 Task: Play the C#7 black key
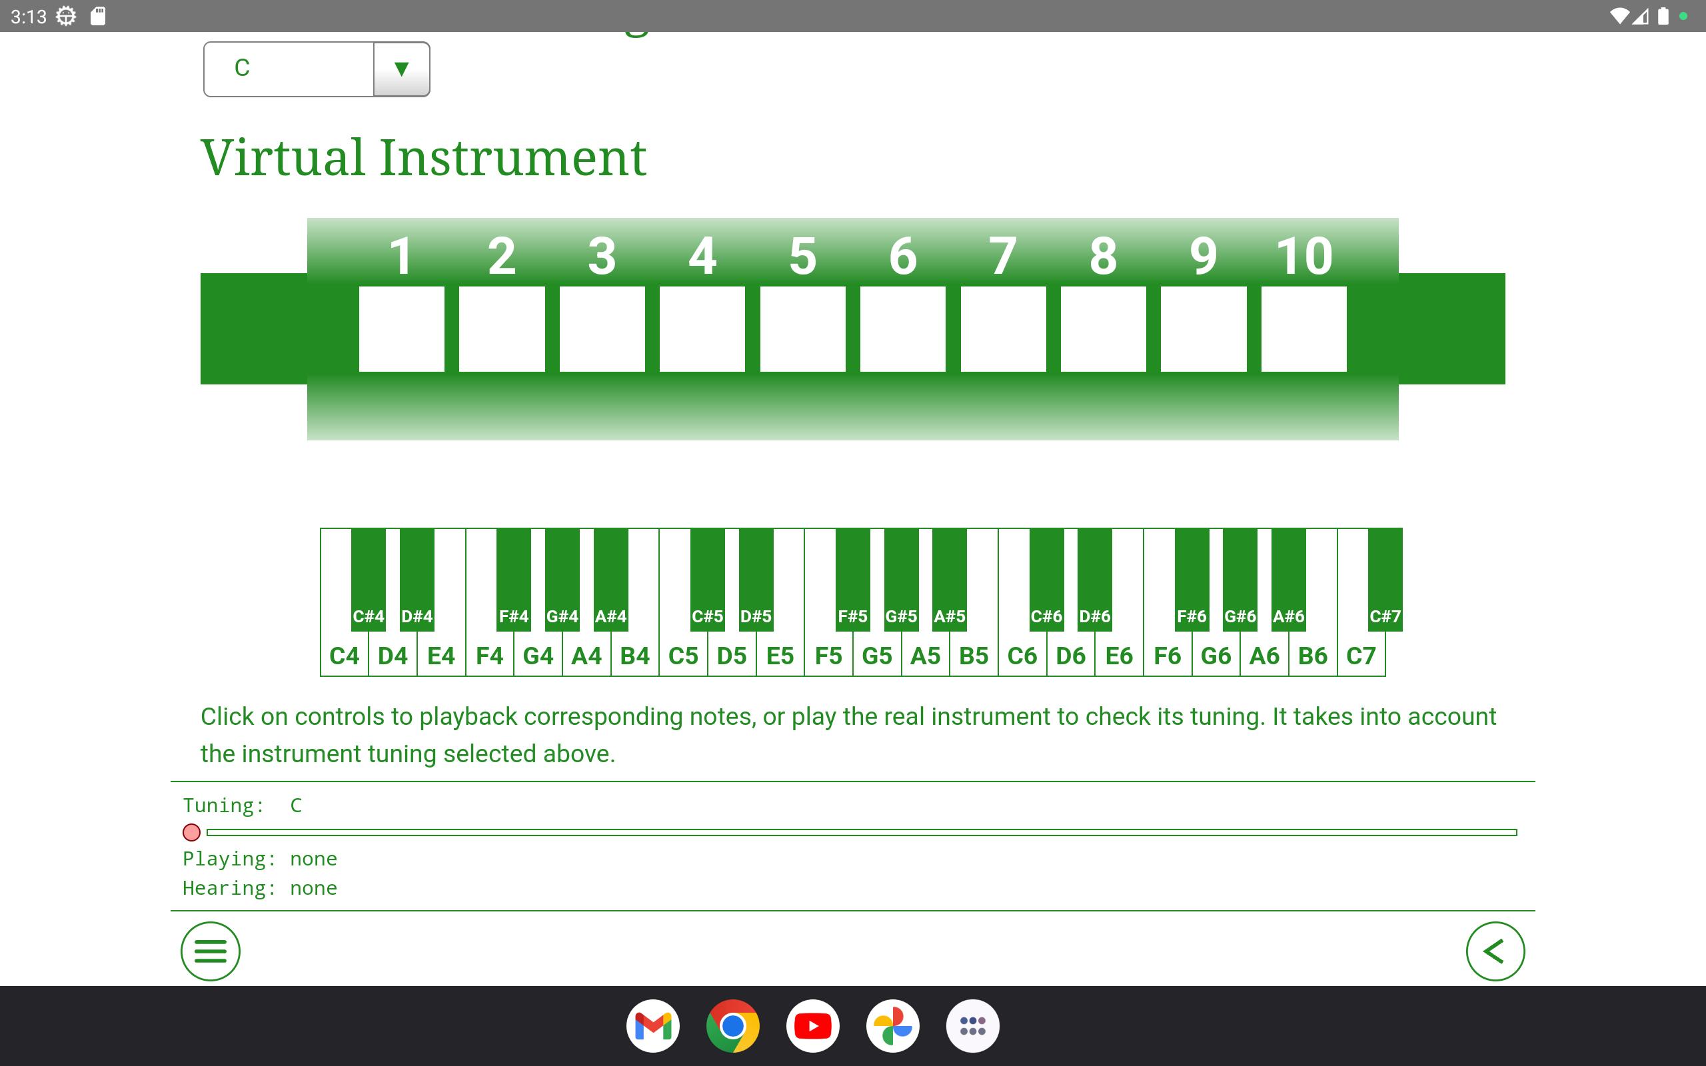[1385, 580]
